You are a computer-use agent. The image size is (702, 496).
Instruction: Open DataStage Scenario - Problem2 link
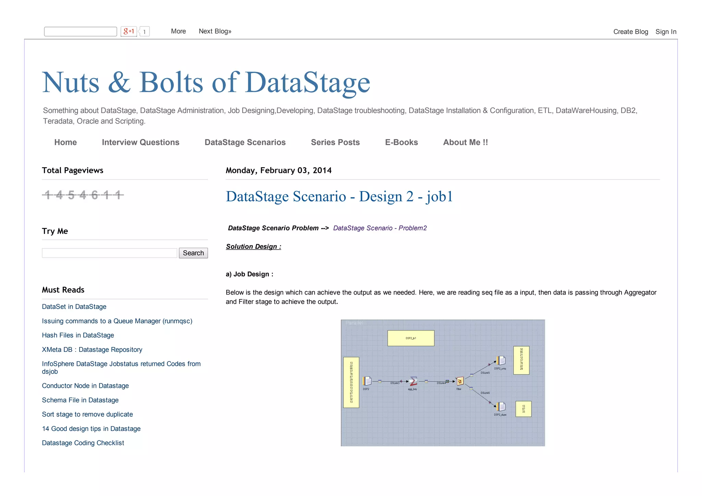(x=380, y=228)
